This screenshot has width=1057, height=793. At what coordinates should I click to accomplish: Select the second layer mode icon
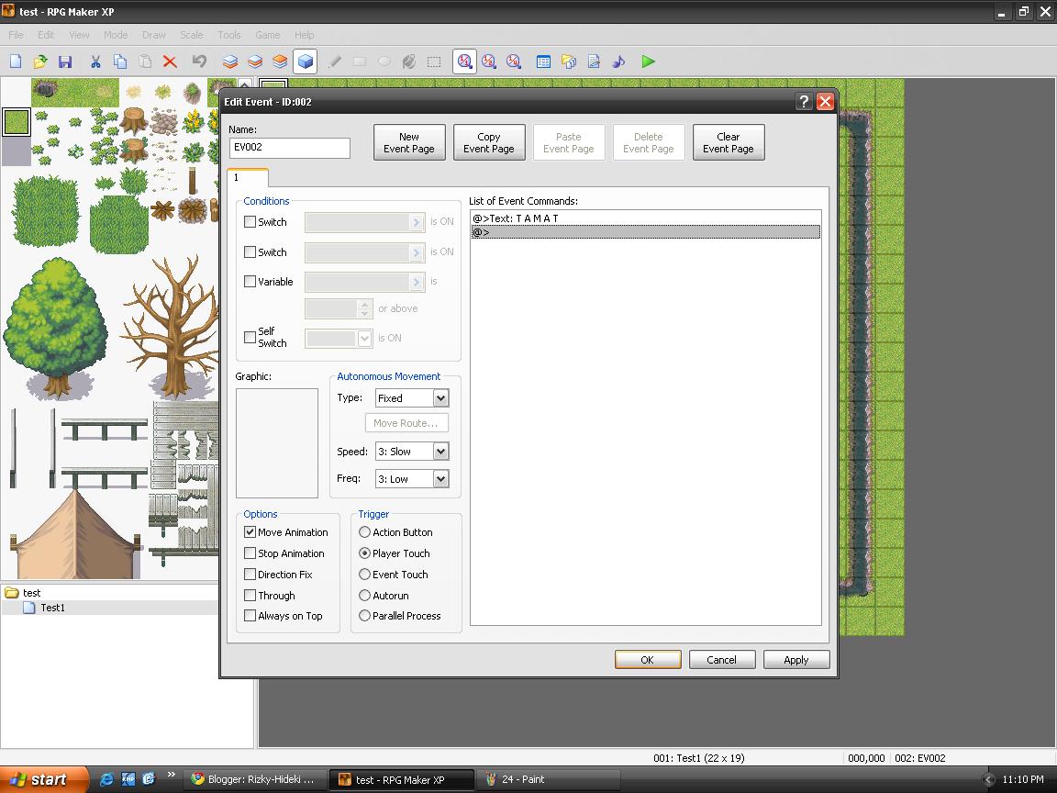coord(255,62)
